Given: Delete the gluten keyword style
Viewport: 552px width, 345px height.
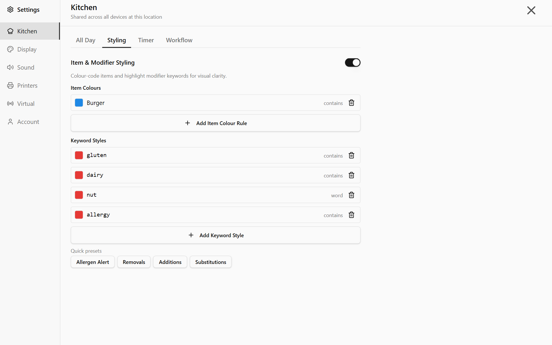Looking at the screenshot, I should pyautogui.click(x=351, y=155).
